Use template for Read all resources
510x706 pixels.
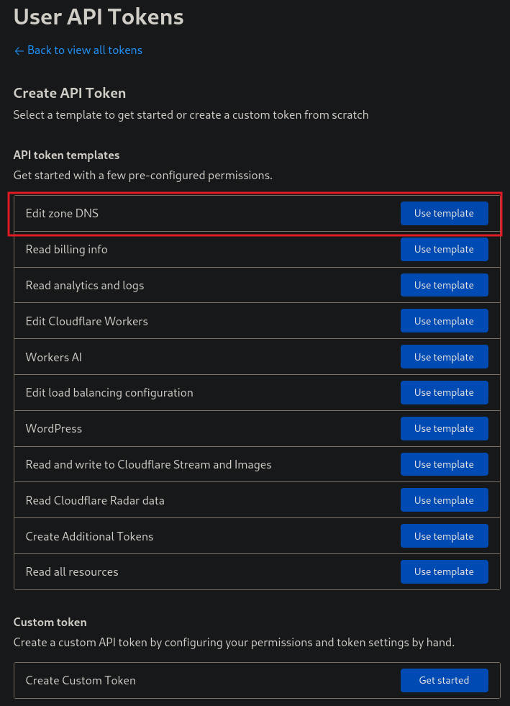point(445,572)
